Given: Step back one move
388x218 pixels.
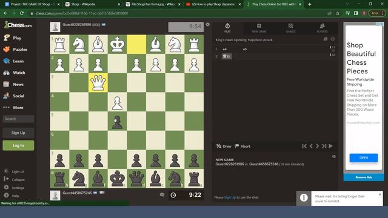Looking at the screenshot, I should pos(311,146).
